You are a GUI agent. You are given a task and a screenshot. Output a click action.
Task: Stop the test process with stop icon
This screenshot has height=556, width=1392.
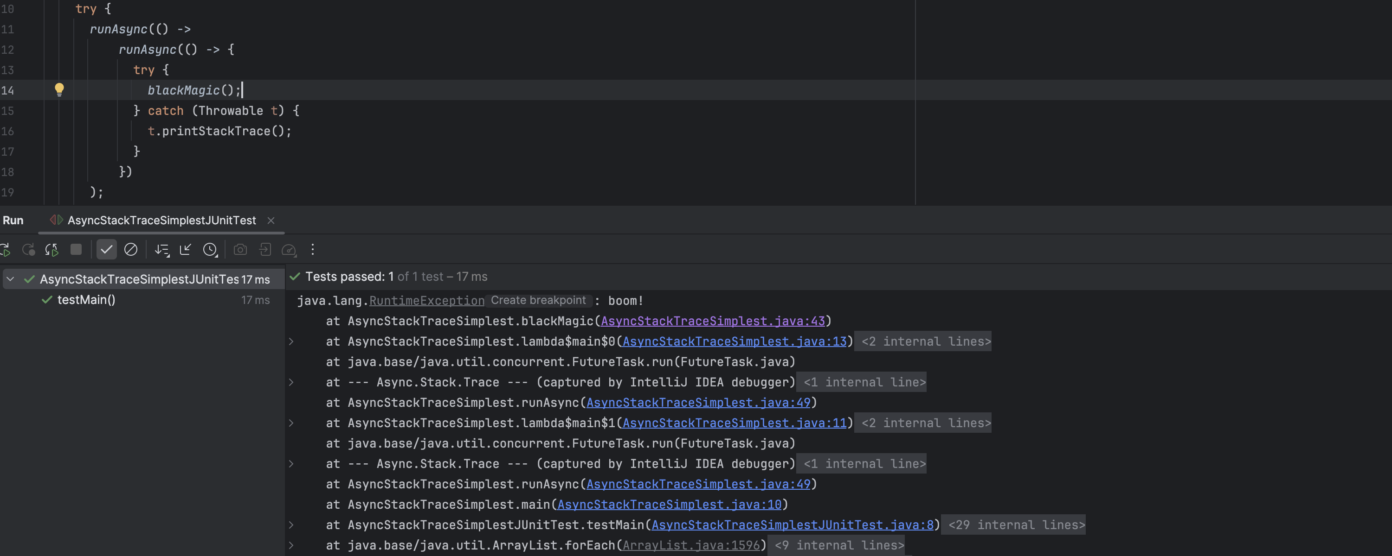[x=76, y=249]
